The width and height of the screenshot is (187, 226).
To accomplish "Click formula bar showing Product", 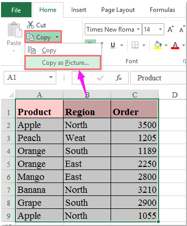I will (x=159, y=78).
